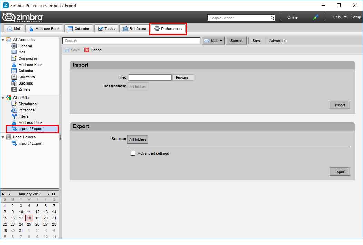Image resolution: width=363 pixels, height=245 pixels.
Task: Open the Backups preferences icon
Action: pyautogui.click(x=14, y=83)
